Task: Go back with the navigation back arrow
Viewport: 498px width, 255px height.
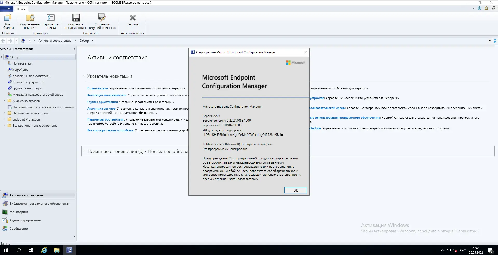Action: [x=3, y=41]
